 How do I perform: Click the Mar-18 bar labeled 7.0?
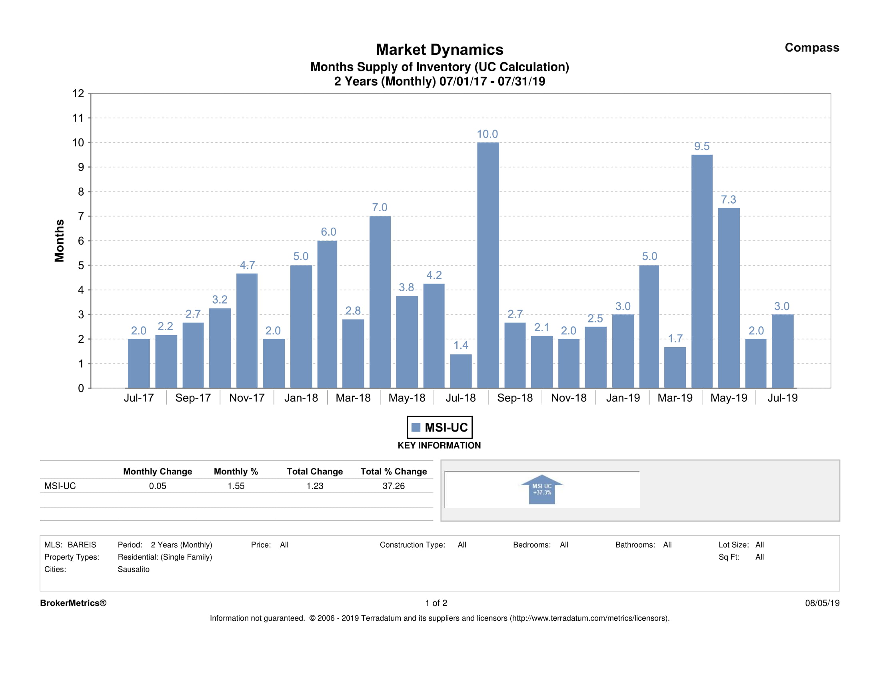[380, 302]
